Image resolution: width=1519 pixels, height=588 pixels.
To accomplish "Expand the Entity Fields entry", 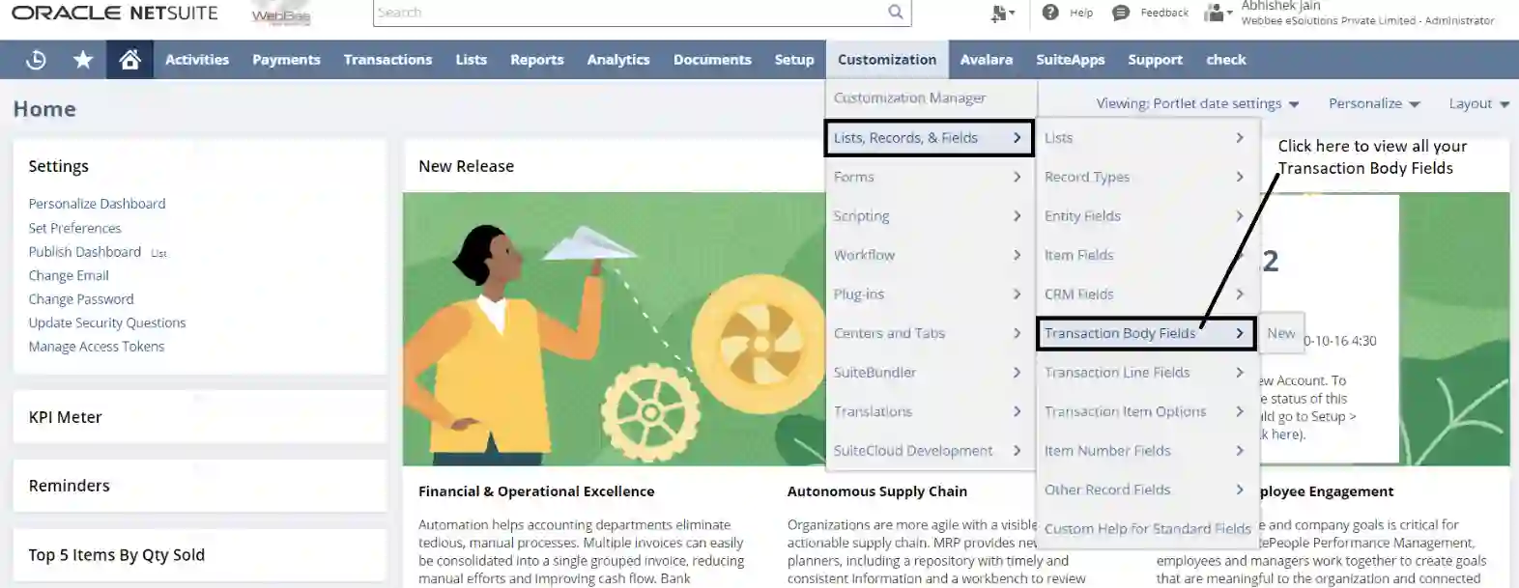I will coord(1148,216).
